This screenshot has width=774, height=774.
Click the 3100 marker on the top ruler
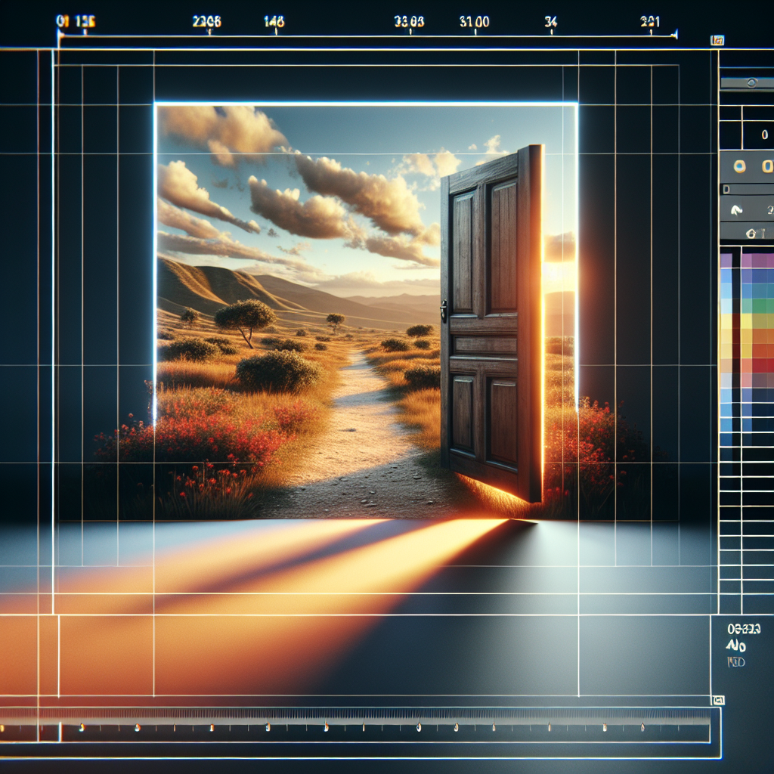[x=474, y=22]
